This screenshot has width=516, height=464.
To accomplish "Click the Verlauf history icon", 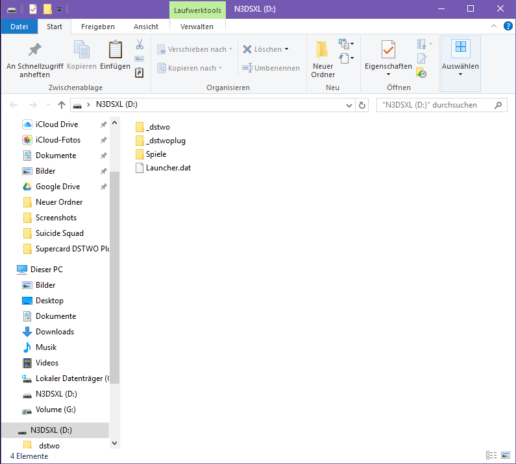I will 421,73.
